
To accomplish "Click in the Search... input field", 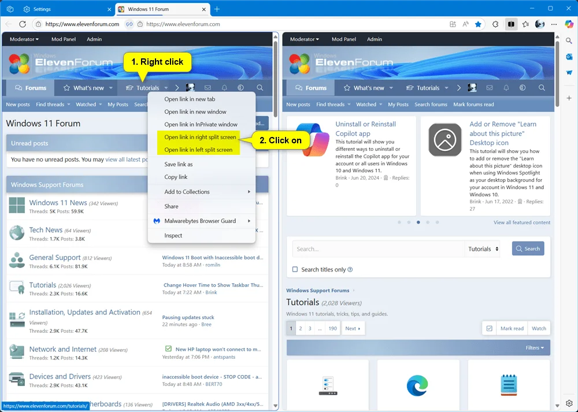I will point(378,249).
